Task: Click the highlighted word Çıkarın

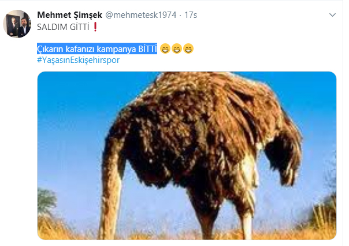Action: [x=50, y=49]
